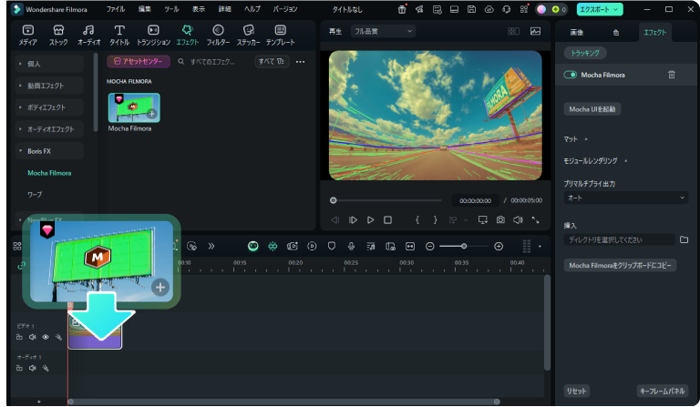Toggle ビデオ 1 track visibility eye
Viewport: 700px width, 407px height.
(46, 337)
